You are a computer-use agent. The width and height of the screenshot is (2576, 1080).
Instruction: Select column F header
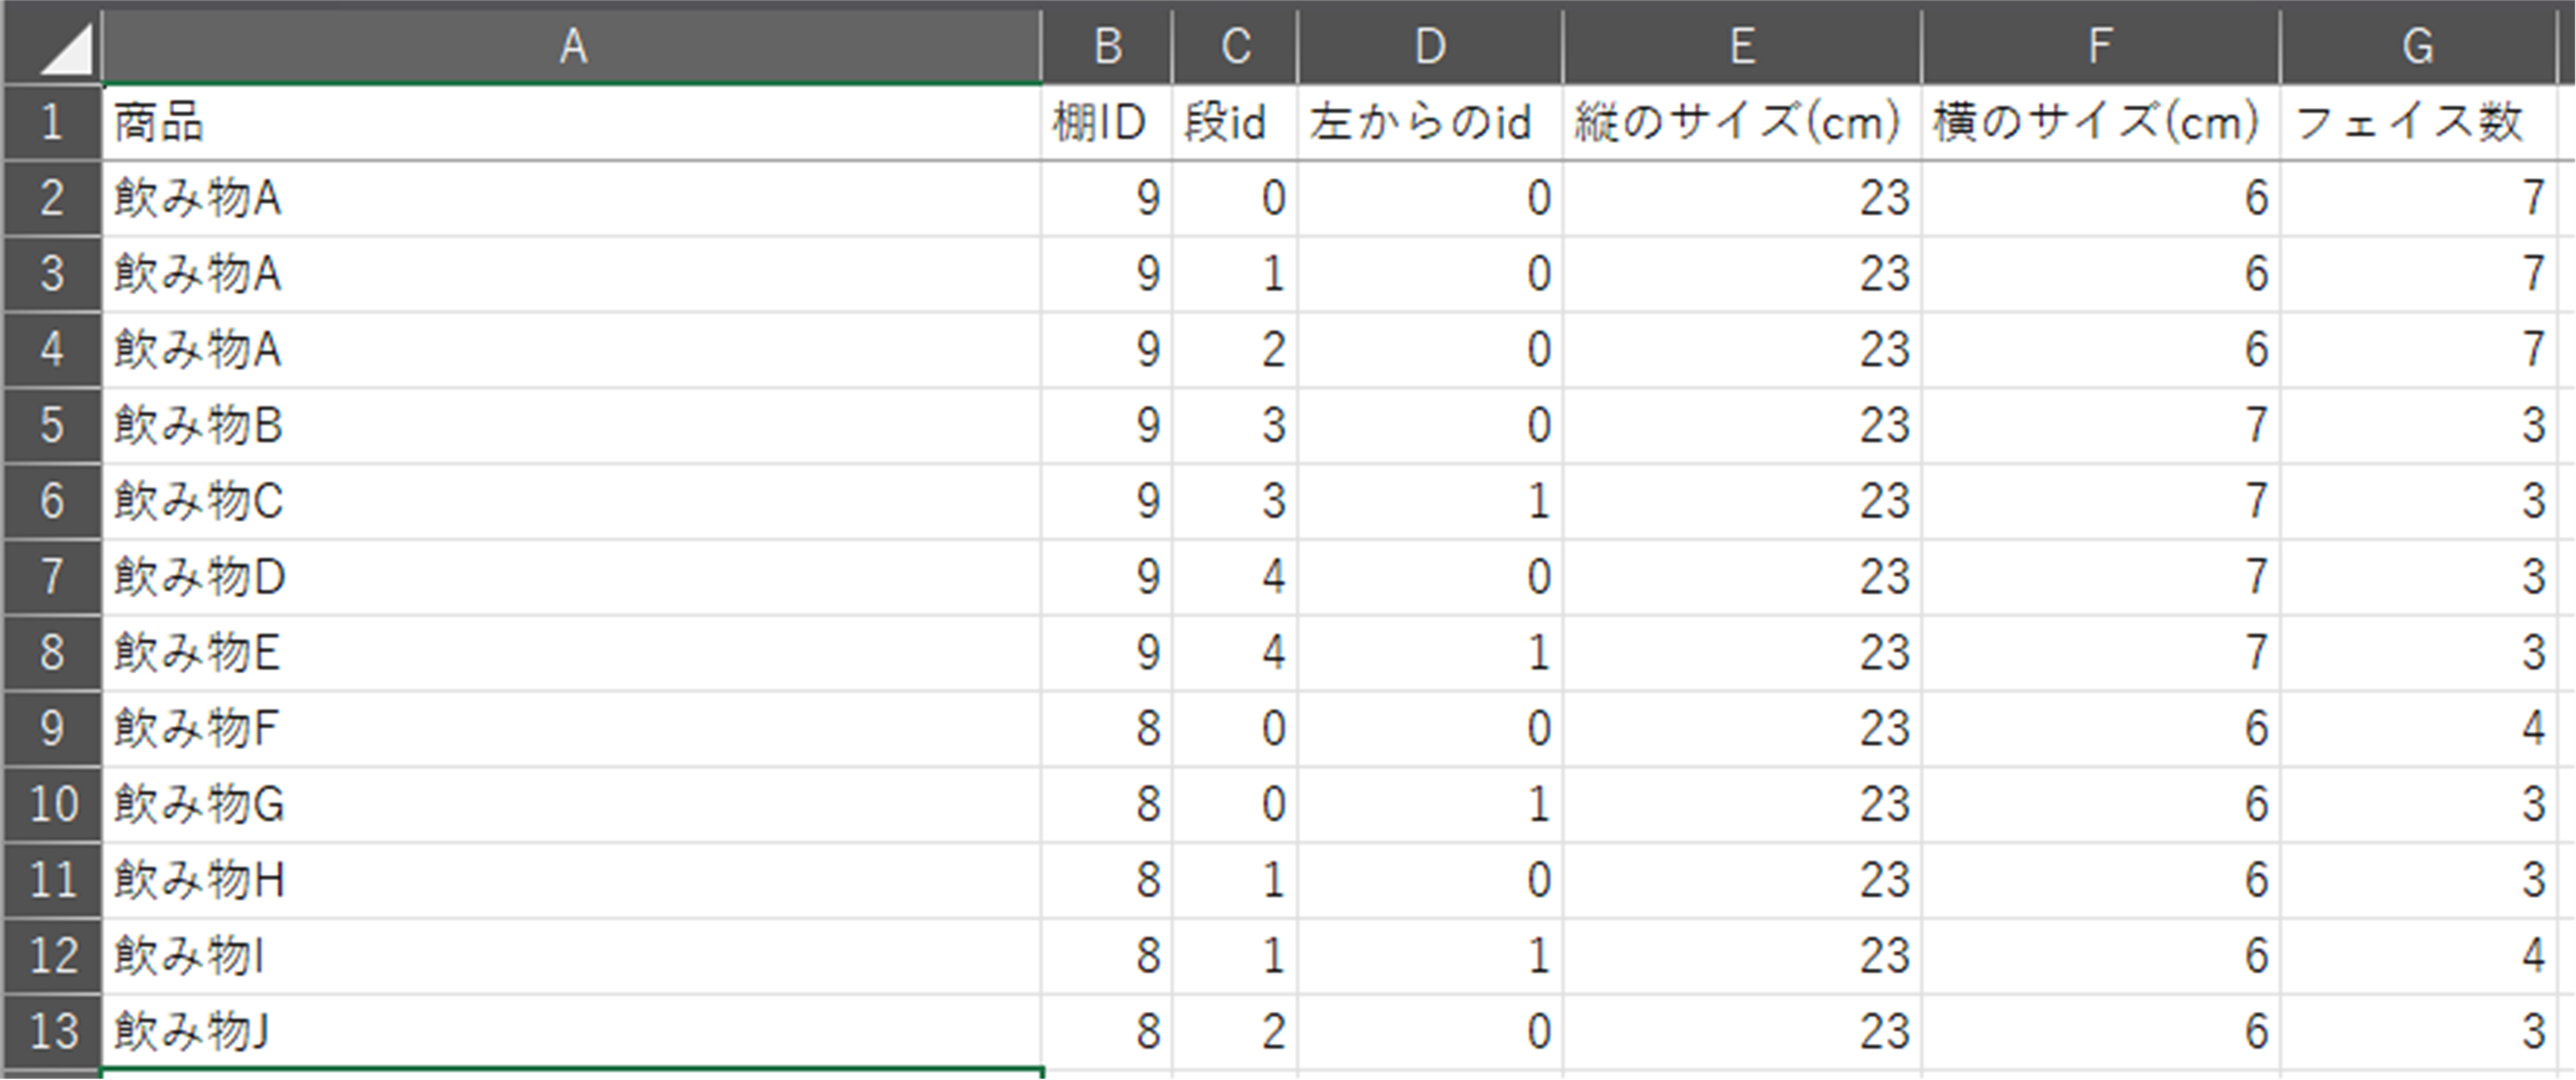click(x=2100, y=46)
